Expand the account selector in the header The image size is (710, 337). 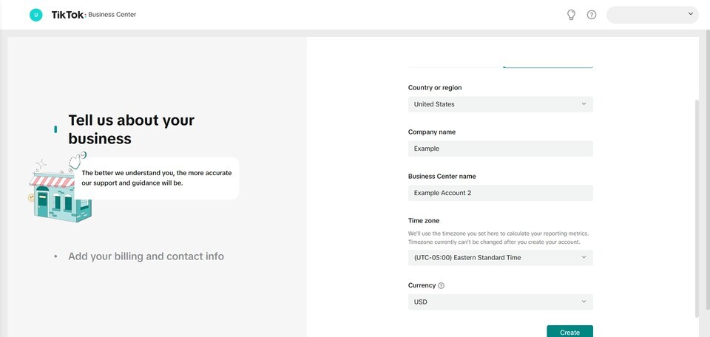(x=652, y=15)
